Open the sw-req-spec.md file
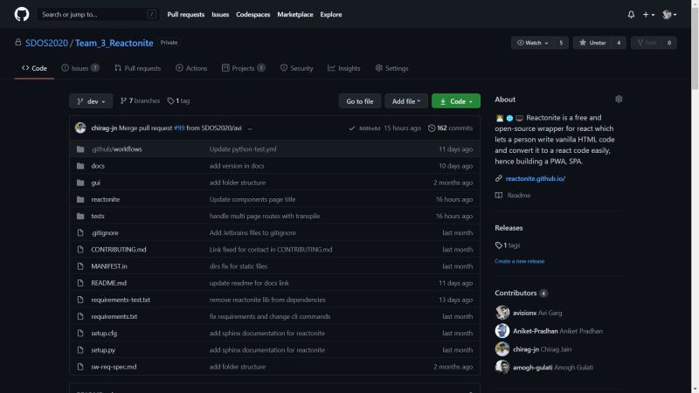 pos(114,367)
